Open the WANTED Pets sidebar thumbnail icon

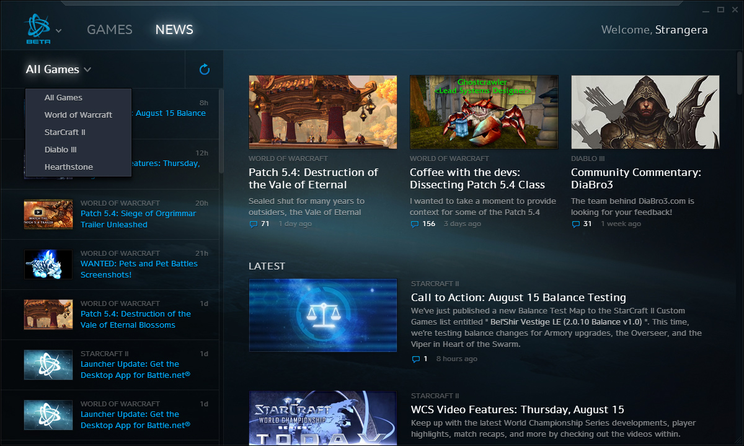(48, 264)
